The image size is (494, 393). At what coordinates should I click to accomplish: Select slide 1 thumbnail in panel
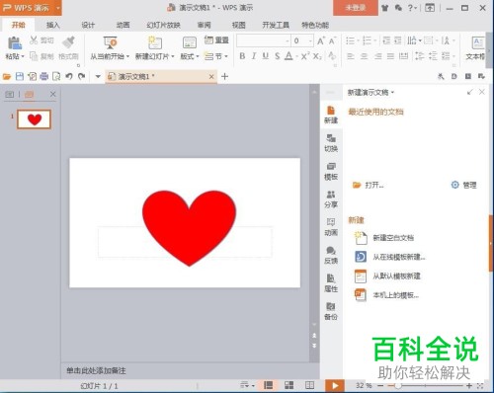(35, 119)
